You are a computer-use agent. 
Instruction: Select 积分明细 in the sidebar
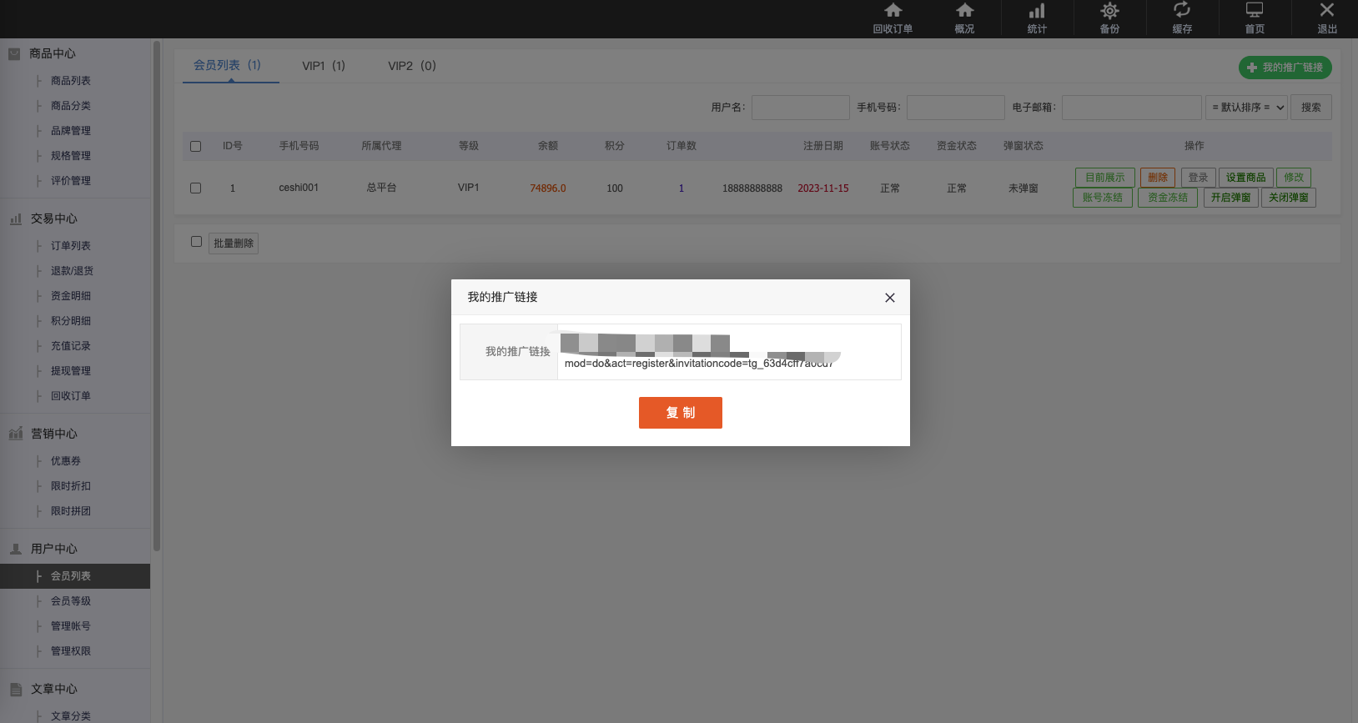[71, 321]
